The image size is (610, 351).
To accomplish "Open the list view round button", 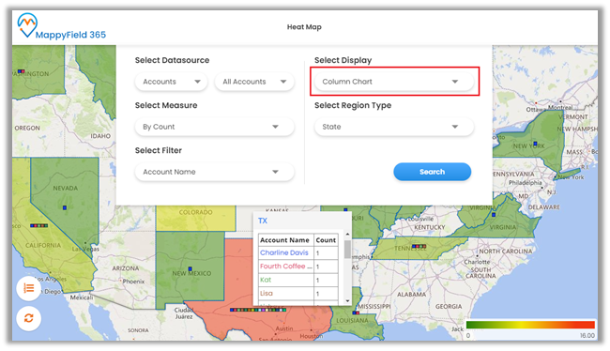I will [x=29, y=288].
